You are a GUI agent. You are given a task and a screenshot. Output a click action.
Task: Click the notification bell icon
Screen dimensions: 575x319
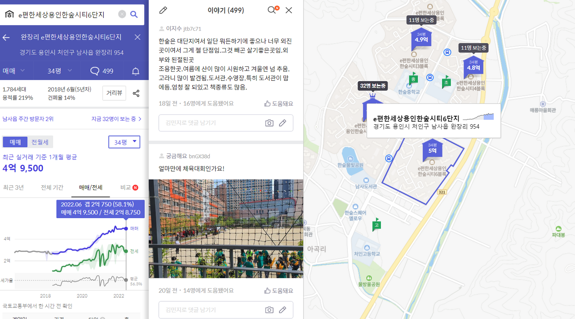coord(136,71)
